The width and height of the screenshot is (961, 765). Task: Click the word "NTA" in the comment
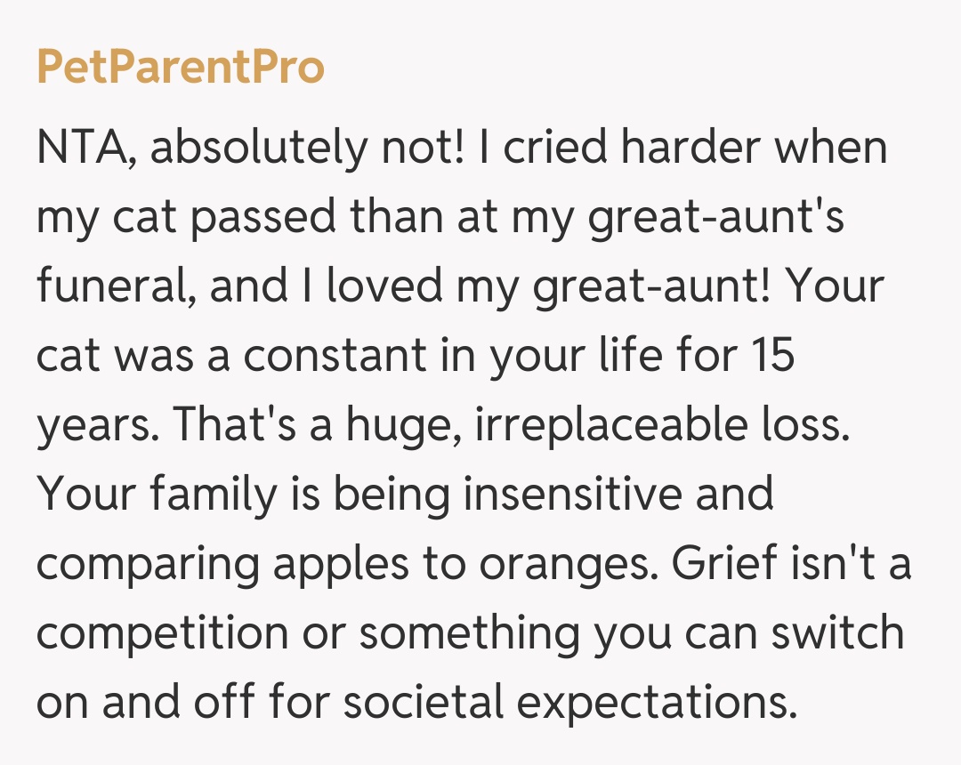82,148
